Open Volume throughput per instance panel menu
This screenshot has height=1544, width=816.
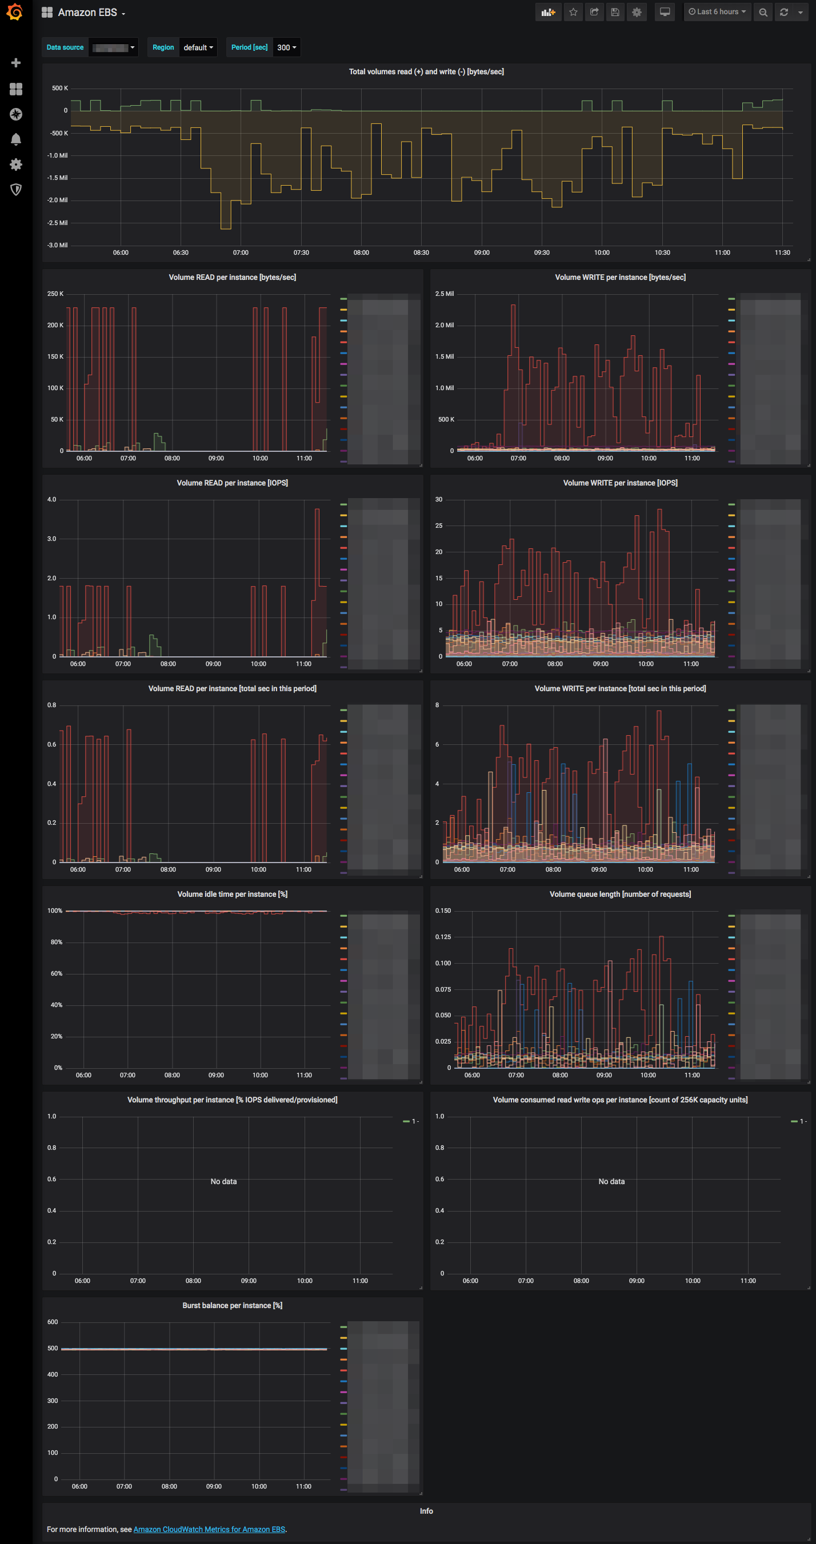232,1100
